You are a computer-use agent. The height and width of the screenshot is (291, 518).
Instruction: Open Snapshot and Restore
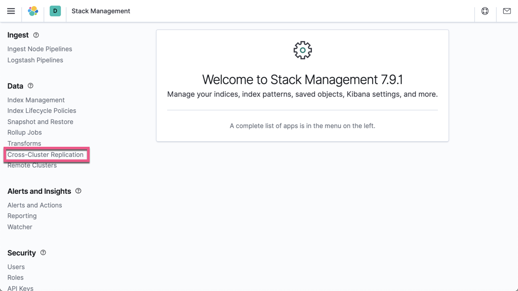41,121
